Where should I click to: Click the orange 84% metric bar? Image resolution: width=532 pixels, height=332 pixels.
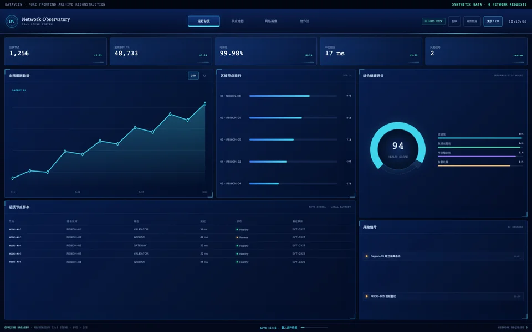480,165
